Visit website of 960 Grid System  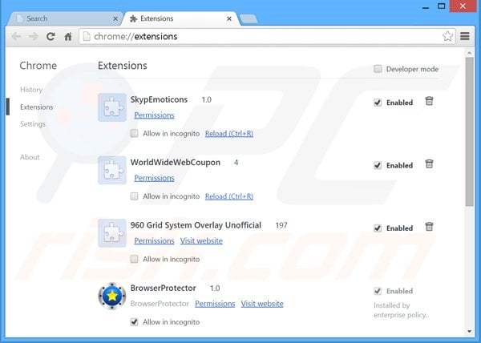(201, 241)
